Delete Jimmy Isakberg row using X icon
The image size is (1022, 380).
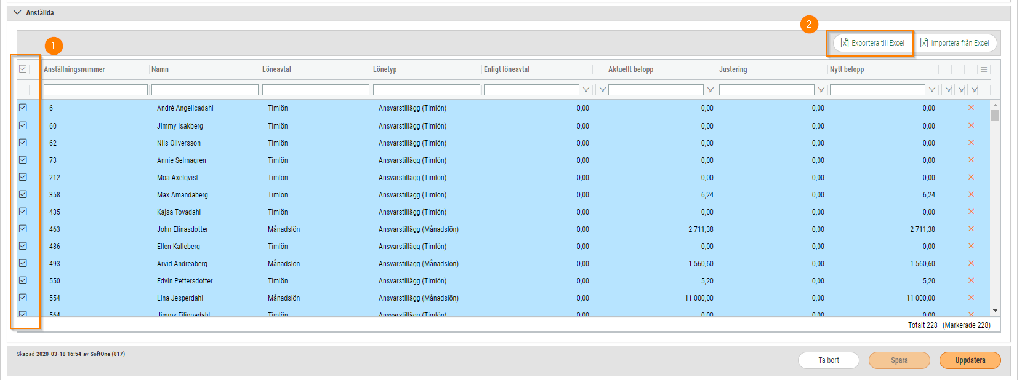(x=972, y=125)
